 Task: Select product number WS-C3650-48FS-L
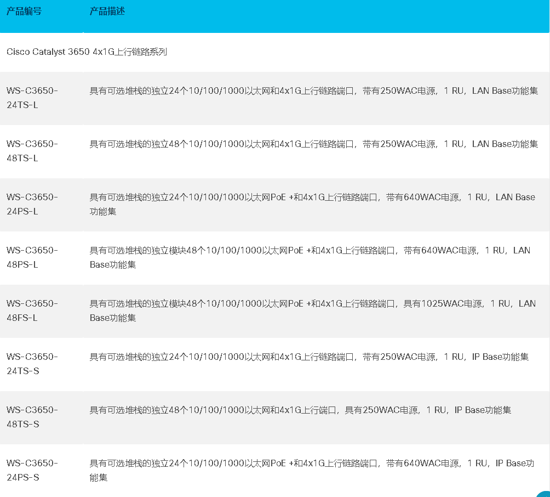[x=32, y=310]
